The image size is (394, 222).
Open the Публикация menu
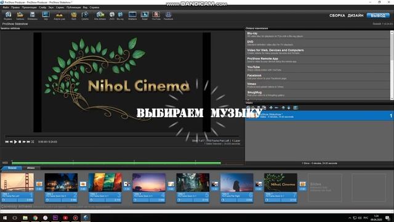74,7
